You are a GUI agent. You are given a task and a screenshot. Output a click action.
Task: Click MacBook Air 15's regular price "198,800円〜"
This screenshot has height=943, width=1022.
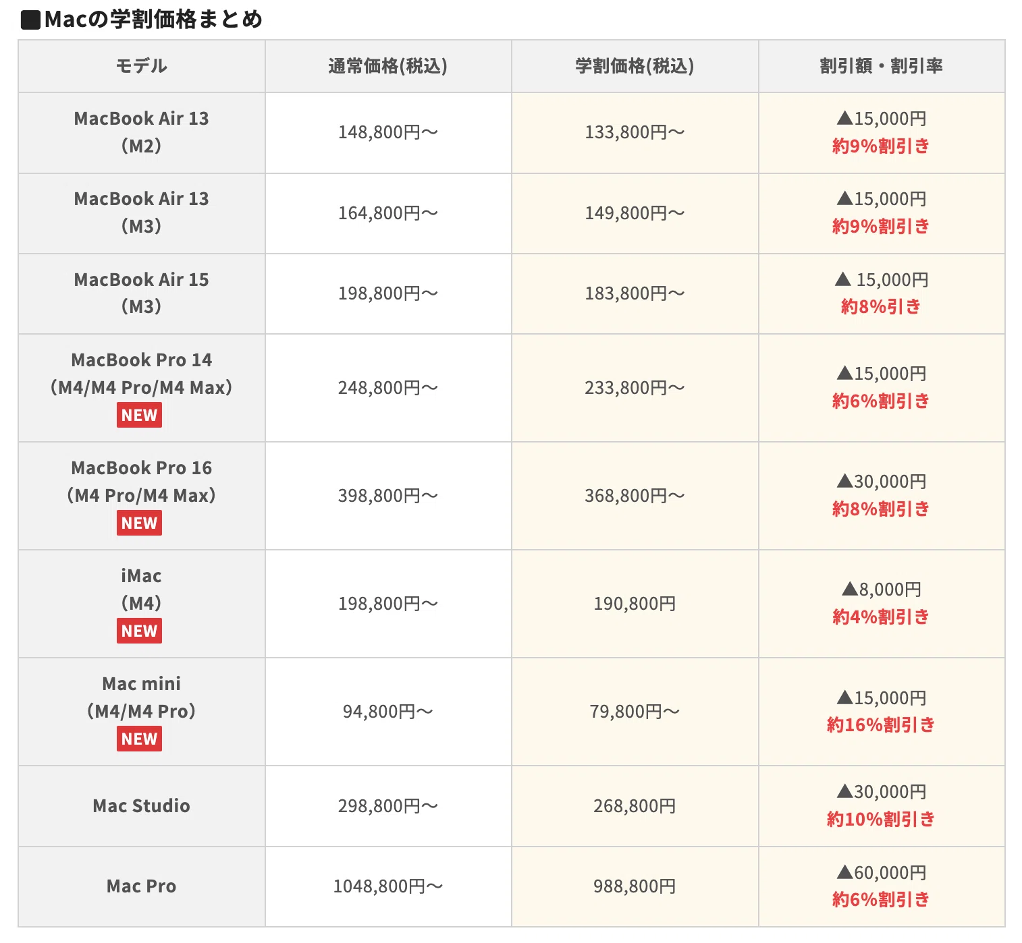tap(388, 293)
